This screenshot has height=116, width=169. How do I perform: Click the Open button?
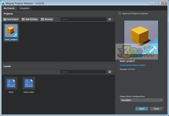142,109
